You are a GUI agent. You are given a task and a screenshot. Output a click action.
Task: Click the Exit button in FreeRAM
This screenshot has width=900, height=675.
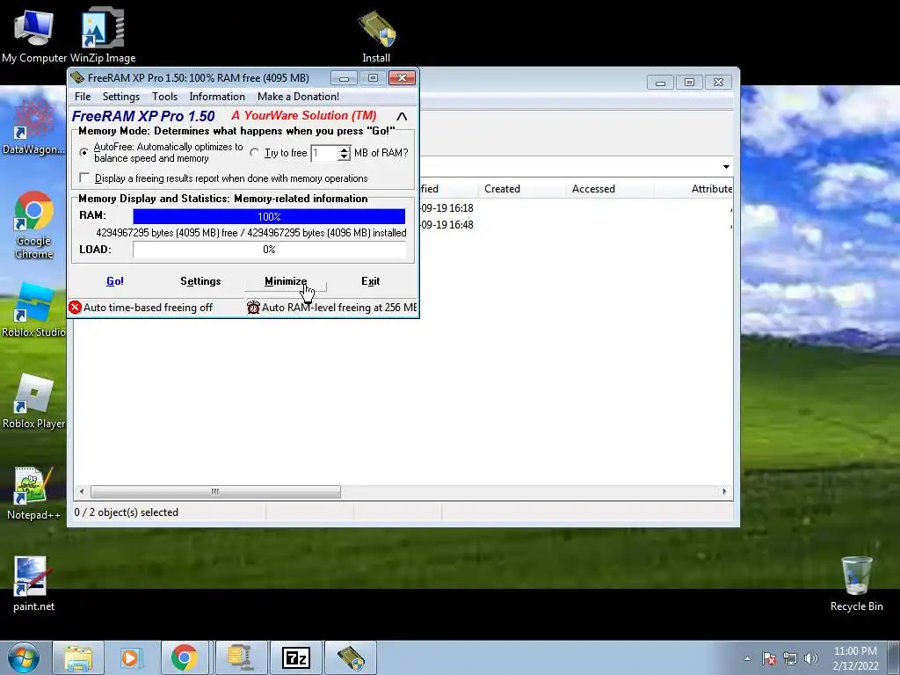[x=370, y=281]
